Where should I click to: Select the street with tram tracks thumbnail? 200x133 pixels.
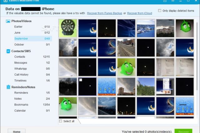coord(126,48)
